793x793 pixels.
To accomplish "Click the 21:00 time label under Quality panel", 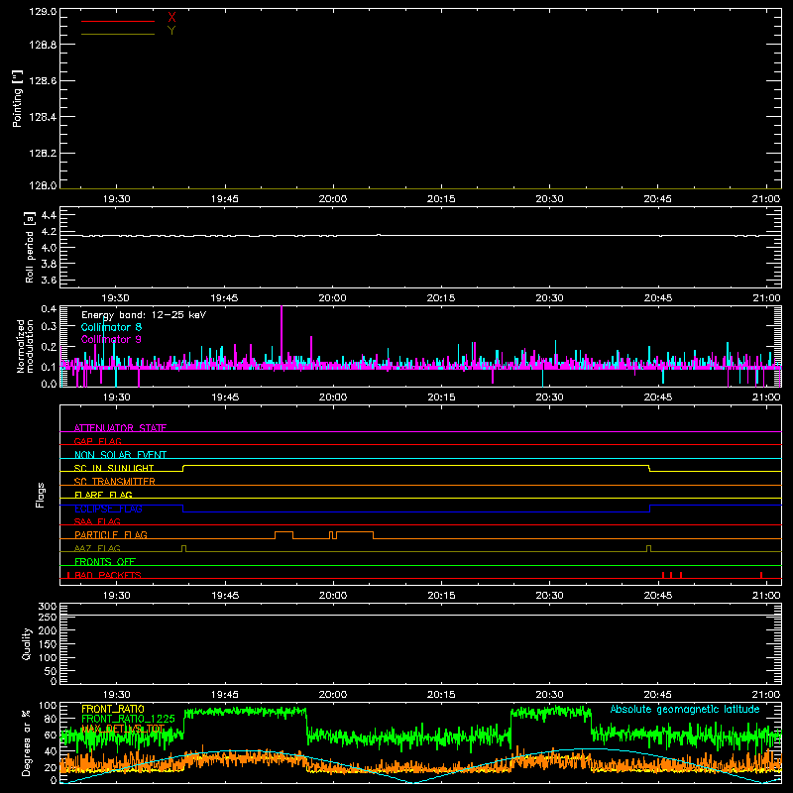I will [x=766, y=695].
